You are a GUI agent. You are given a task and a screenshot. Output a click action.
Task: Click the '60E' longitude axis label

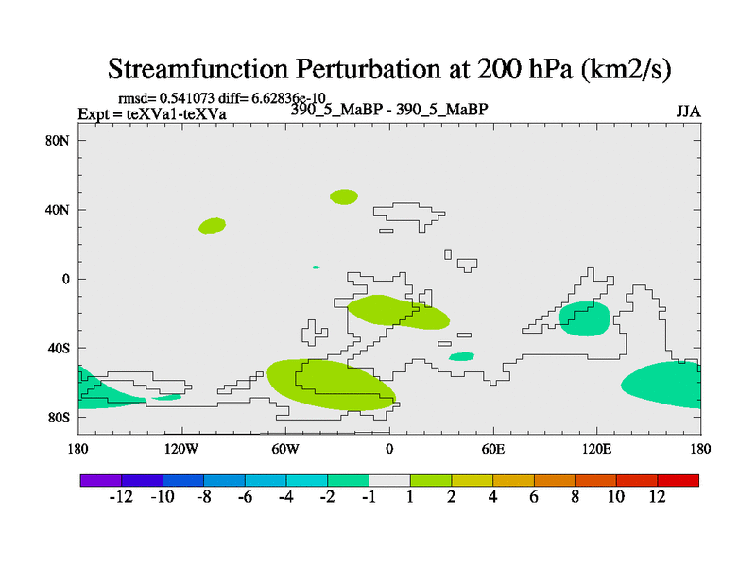492,448
